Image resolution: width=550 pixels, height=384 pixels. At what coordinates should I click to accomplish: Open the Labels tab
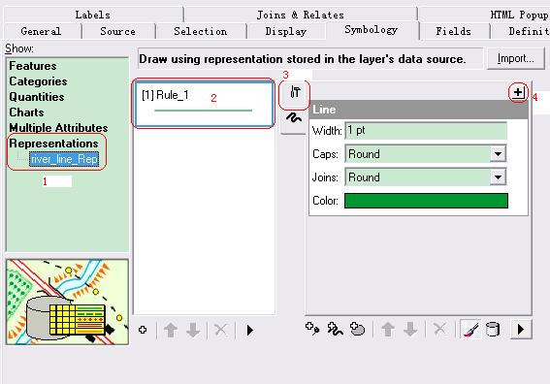(x=93, y=15)
